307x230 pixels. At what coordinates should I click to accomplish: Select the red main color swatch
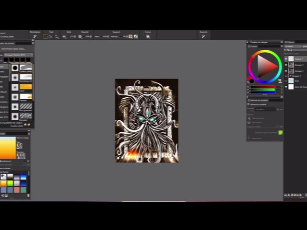pos(249,79)
